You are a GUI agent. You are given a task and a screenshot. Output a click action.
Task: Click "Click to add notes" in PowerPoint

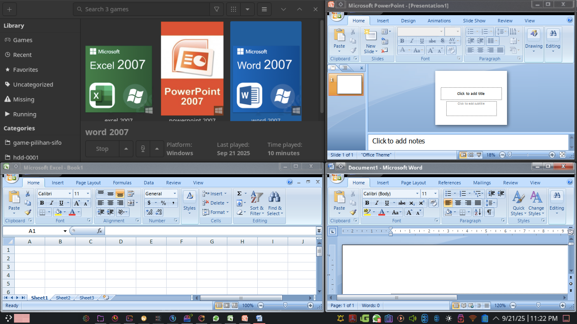399,141
